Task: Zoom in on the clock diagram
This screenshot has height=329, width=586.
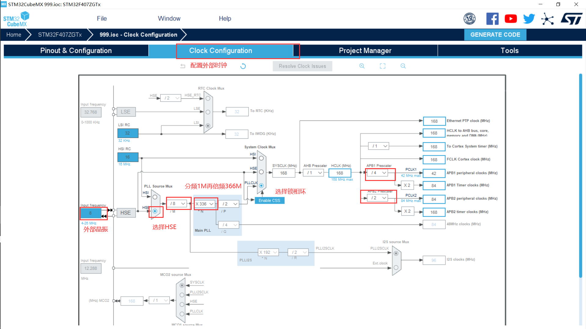Action: pyautogui.click(x=362, y=66)
